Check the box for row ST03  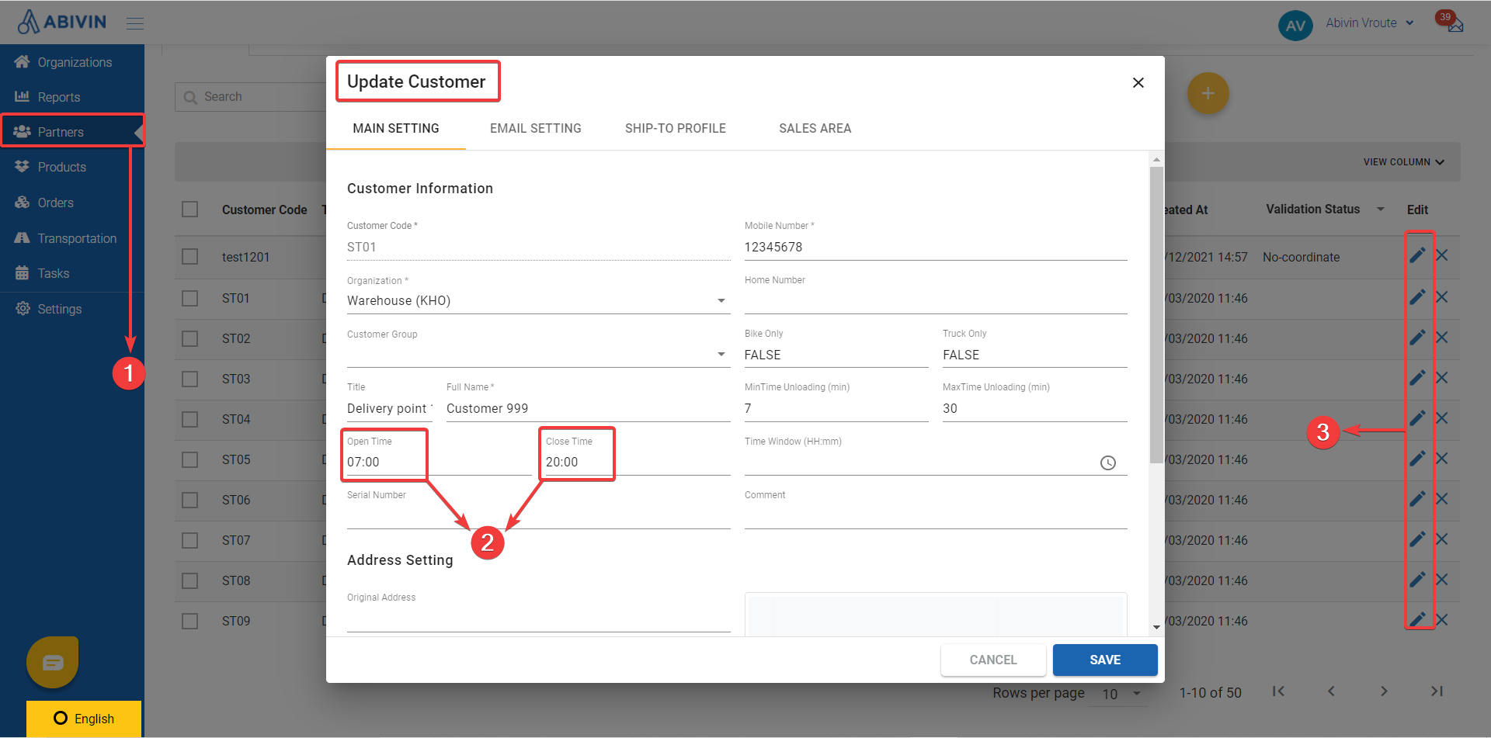[190, 379]
